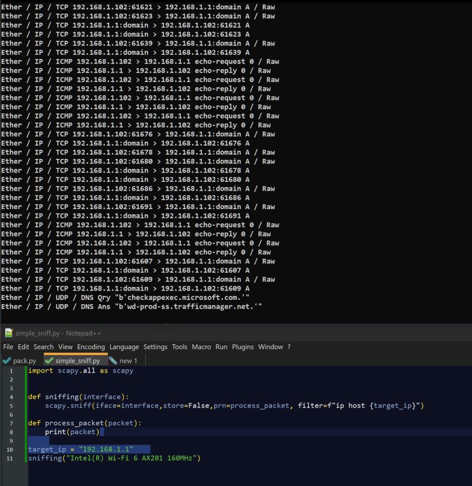472x486 pixels.
Task: Click terminal line with source port 61639 to domain
Action: pyautogui.click(x=138, y=43)
